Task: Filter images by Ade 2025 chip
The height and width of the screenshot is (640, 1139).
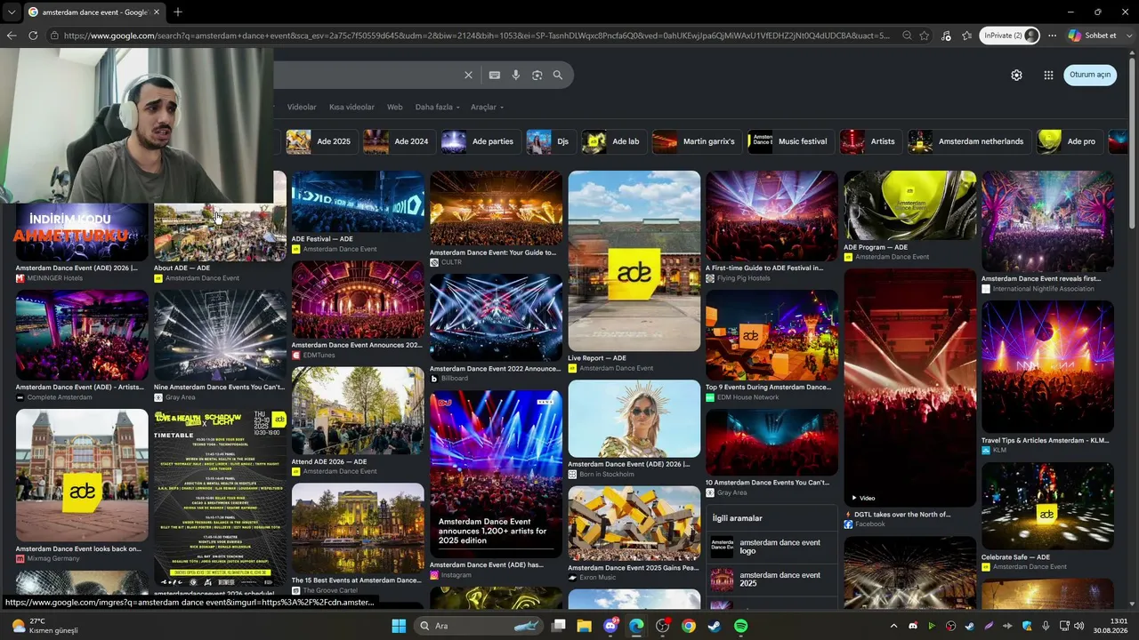Action: pos(320,141)
